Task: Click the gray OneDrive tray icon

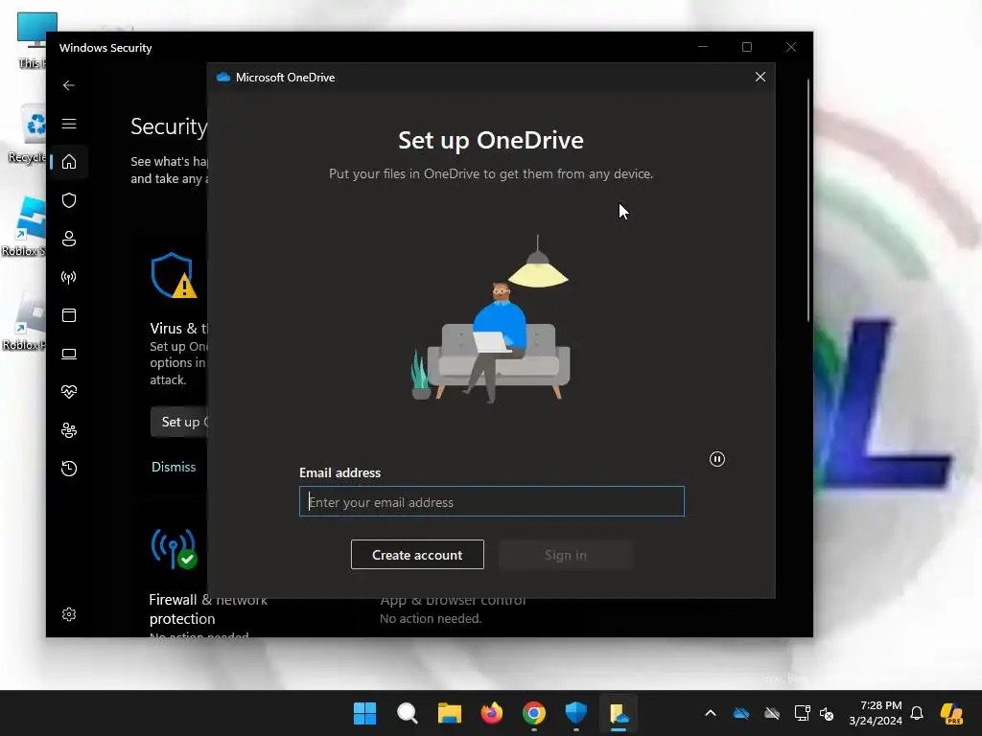Action: (x=772, y=713)
